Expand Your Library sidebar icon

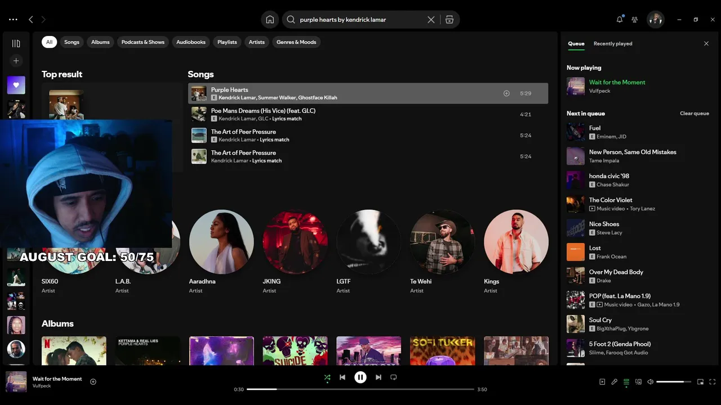point(16,43)
